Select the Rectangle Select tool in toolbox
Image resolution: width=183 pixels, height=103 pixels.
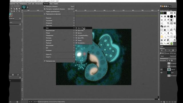point(11,9)
